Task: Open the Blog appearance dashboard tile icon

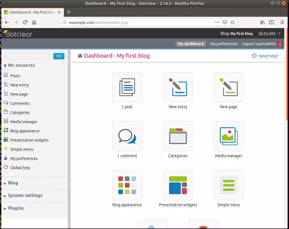Action: (x=127, y=185)
